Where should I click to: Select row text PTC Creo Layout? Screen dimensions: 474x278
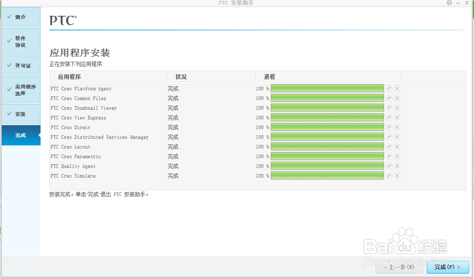pos(71,147)
